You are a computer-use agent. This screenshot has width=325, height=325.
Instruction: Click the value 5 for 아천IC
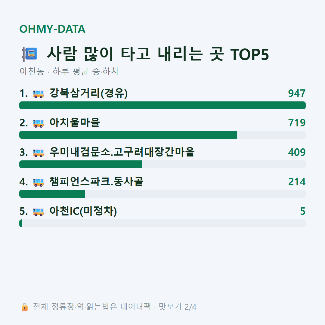point(303,211)
